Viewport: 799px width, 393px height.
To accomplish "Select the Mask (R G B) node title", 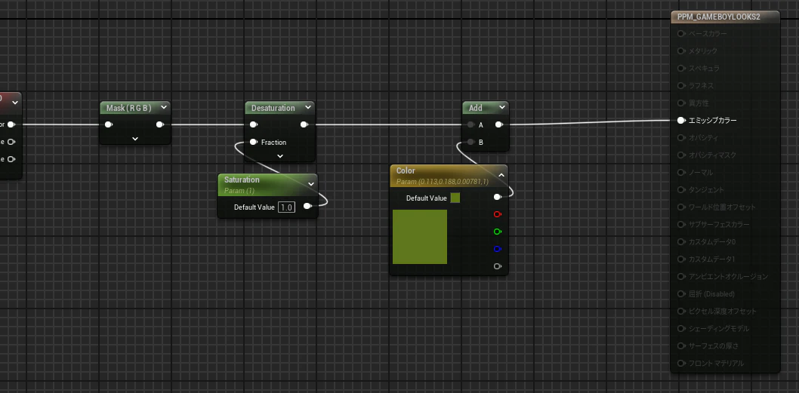I will coord(129,108).
